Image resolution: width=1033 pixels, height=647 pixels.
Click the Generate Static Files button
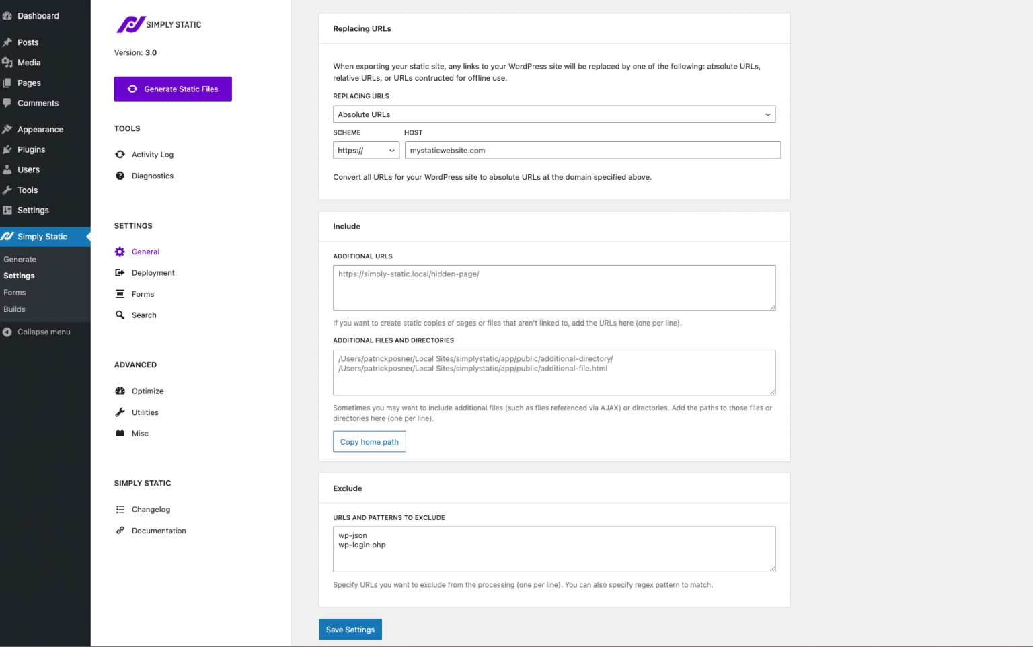173,89
